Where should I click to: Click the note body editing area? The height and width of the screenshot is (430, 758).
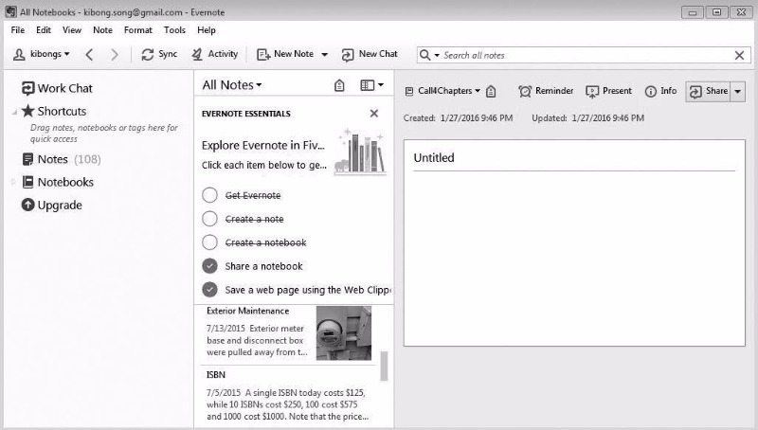point(574,259)
